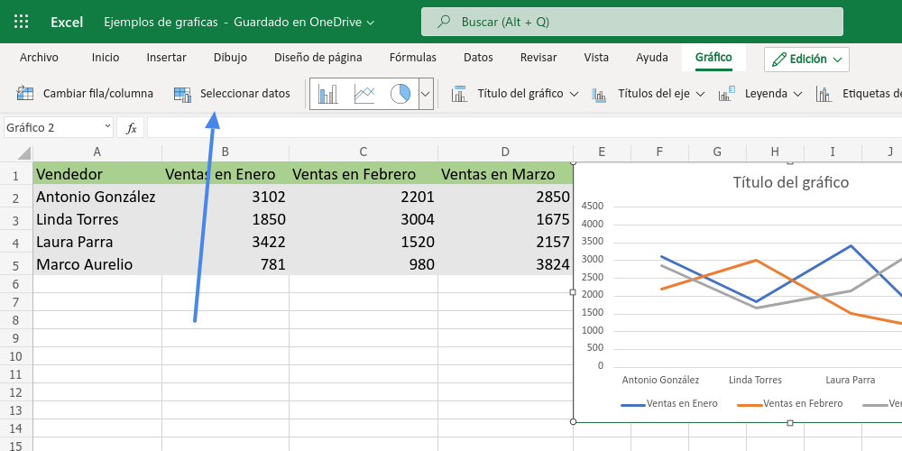902x451 pixels.
Task: Open the Gráfico 2 name box dropdown
Action: coord(107,127)
